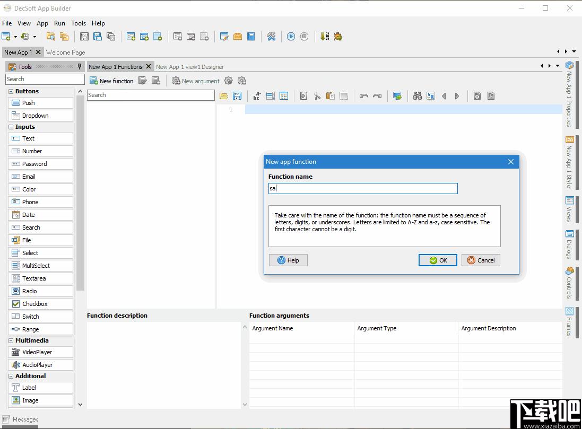582x429 pixels.
Task: Select the Radio control in Tools
Action: (x=40, y=291)
